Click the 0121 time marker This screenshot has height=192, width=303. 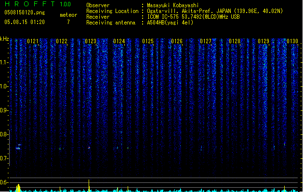(x=33, y=41)
